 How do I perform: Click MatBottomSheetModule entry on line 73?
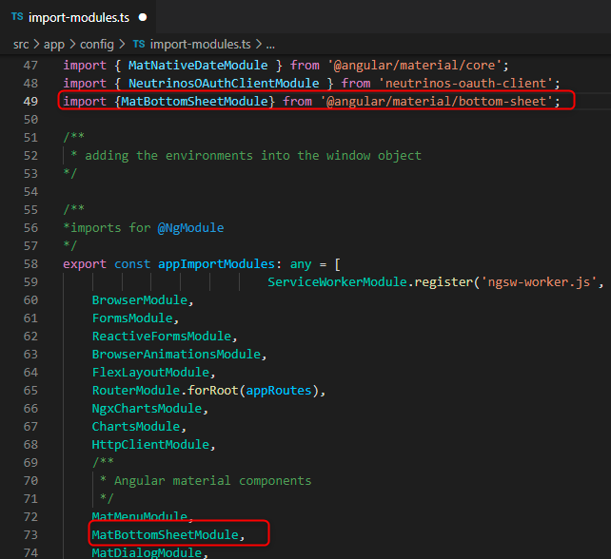point(166,535)
